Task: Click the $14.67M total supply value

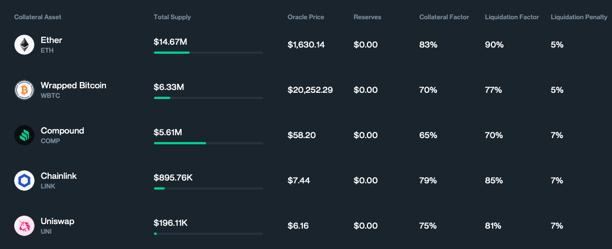Action: [170, 42]
